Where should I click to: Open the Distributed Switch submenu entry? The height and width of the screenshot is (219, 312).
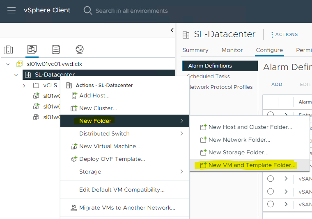(x=124, y=133)
